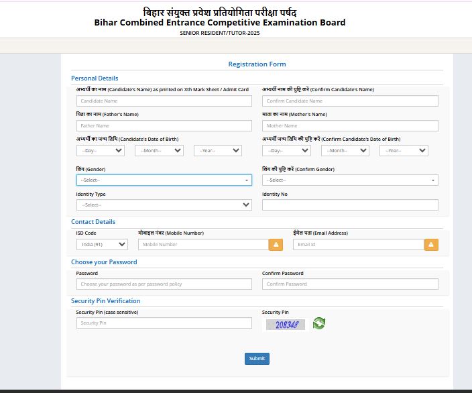Click the Confirm Password field

(x=350, y=284)
